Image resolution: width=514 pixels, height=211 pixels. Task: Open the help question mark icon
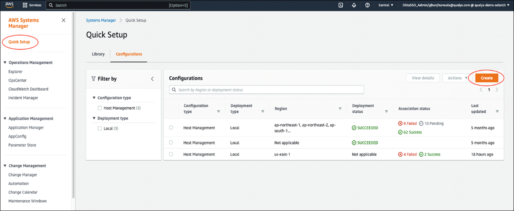tap(367, 5)
